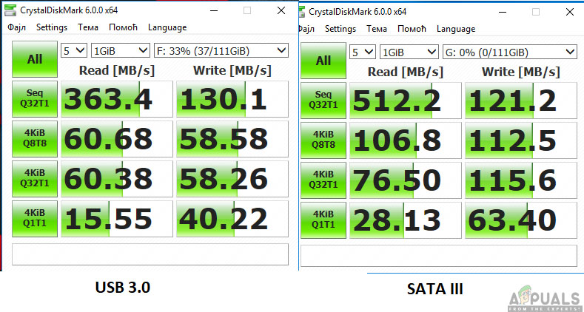Viewport: 584px width, 312px height.
Task: Click CrystalDiskMark app icon in SATA III window
Action: [x=302, y=12]
